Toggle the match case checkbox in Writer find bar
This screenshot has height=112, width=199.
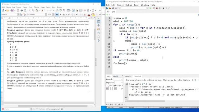pos(47,109)
